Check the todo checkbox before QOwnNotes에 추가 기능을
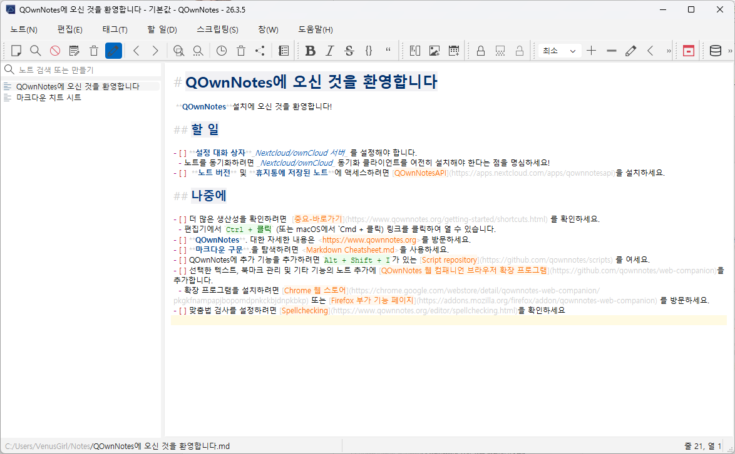The height and width of the screenshot is (454, 735). pos(183,260)
